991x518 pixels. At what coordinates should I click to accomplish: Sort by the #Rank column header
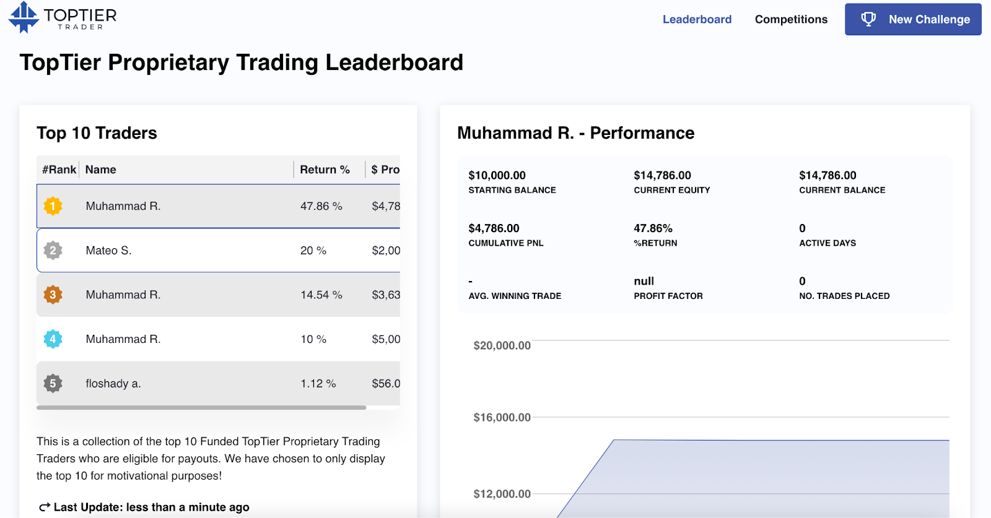pyautogui.click(x=59, y=170)
